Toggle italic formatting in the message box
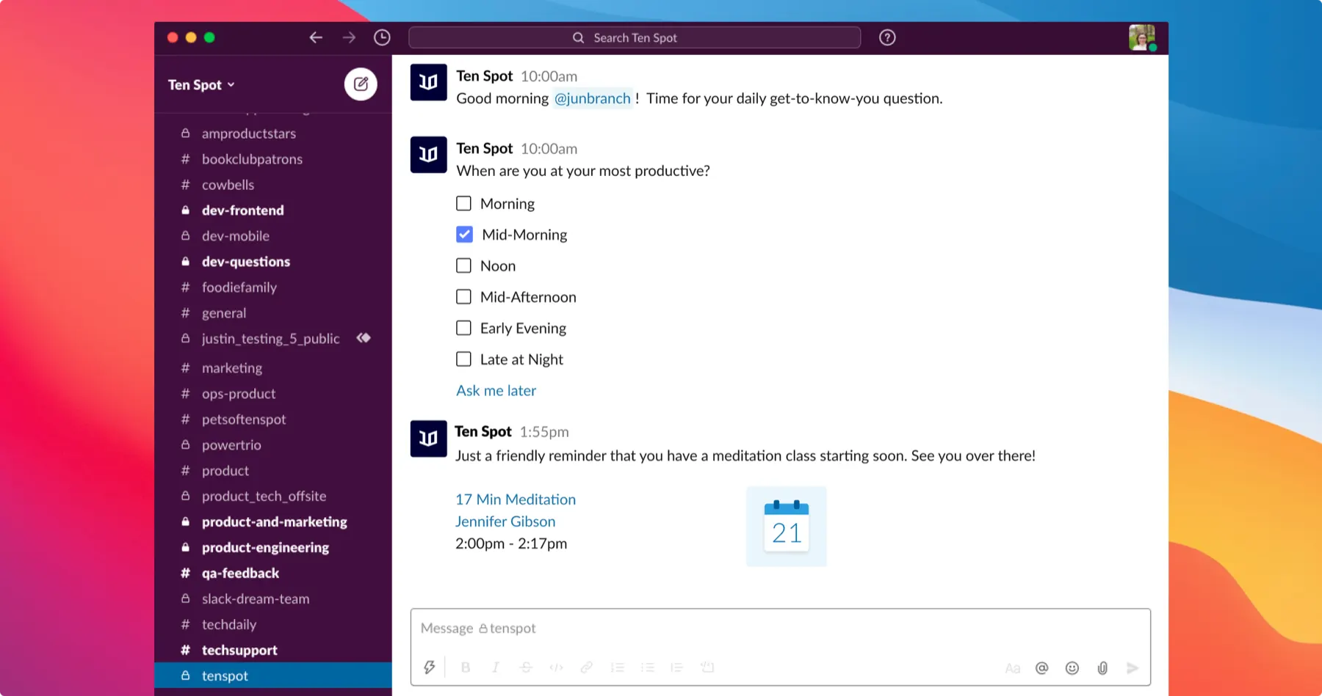The image size is (1322, 696). [x=496, y=667]
